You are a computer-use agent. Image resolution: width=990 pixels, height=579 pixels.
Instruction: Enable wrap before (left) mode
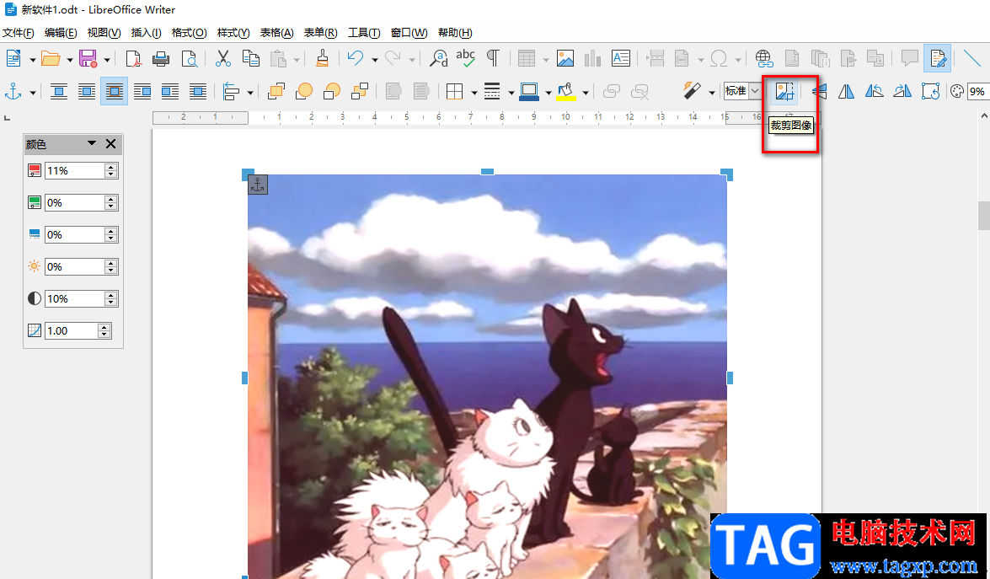[x=142, y=92]
